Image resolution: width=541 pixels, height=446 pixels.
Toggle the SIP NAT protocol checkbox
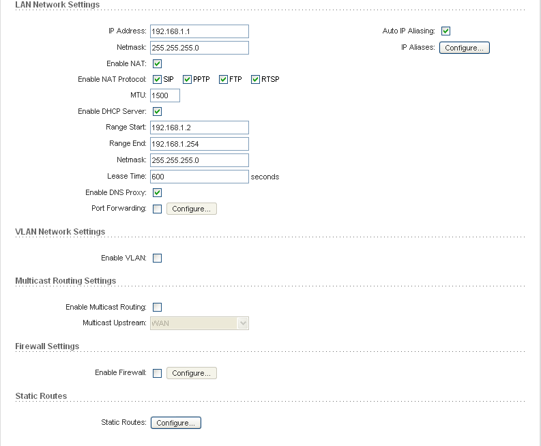157,80
